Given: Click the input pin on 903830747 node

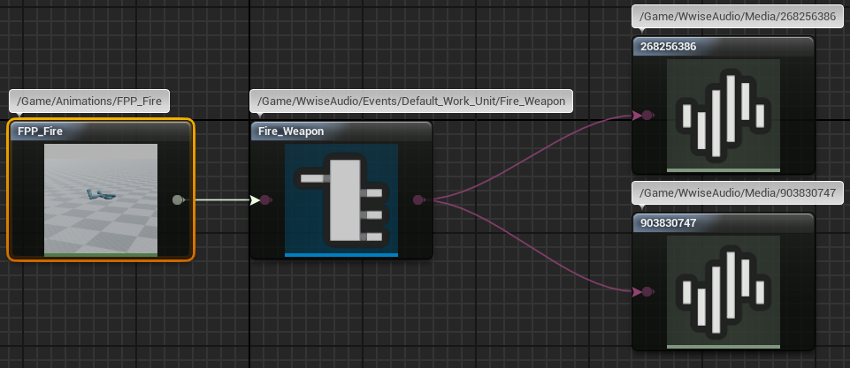Looking at the screenshot, I should coord(647,291).
